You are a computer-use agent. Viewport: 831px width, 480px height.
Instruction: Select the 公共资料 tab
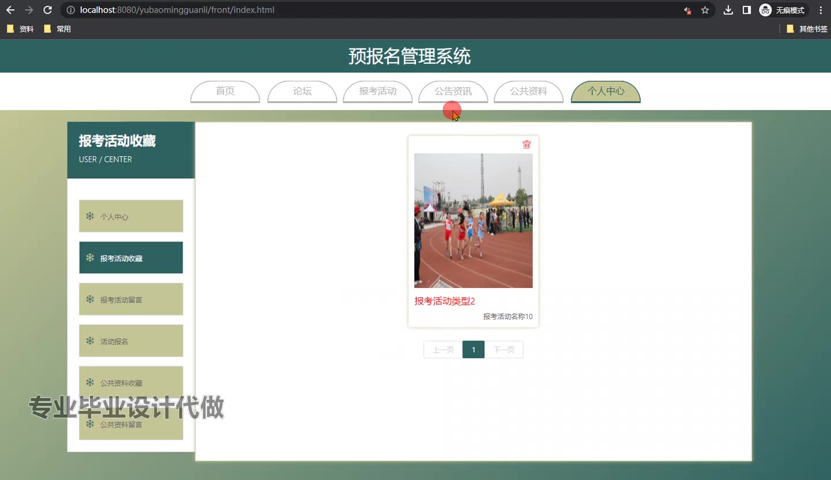tap(529, 91)
